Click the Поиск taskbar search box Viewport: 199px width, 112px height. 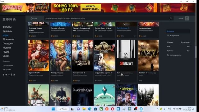pyautogui.click(x=63, y=109)
